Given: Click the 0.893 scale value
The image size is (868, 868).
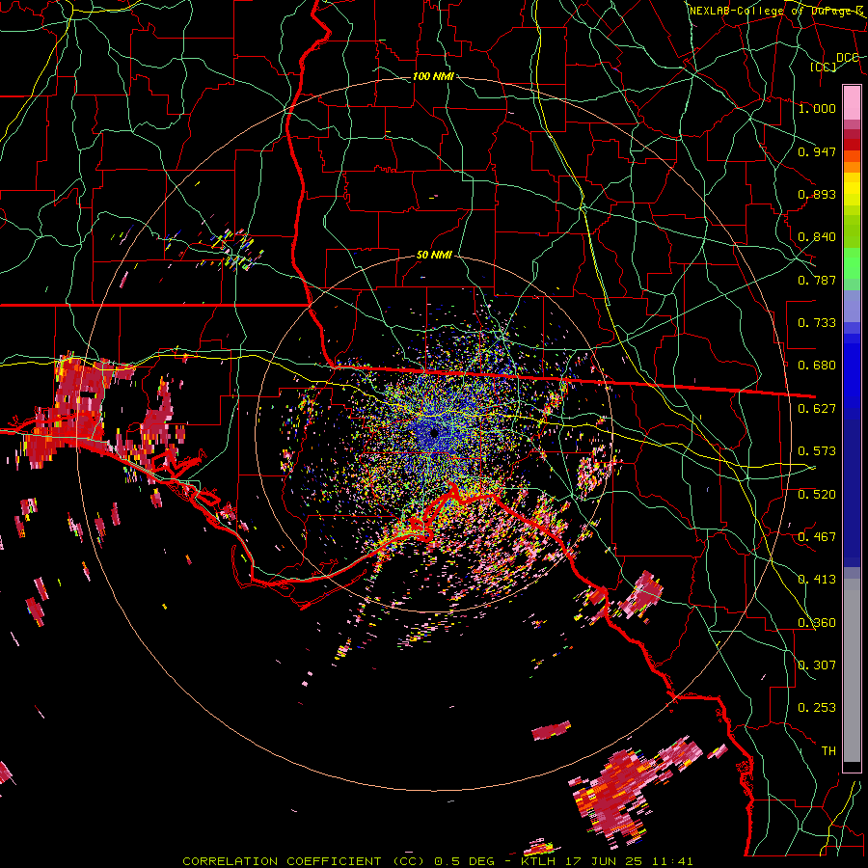Looking at the screenshot, I should click(x=817, y=194).
